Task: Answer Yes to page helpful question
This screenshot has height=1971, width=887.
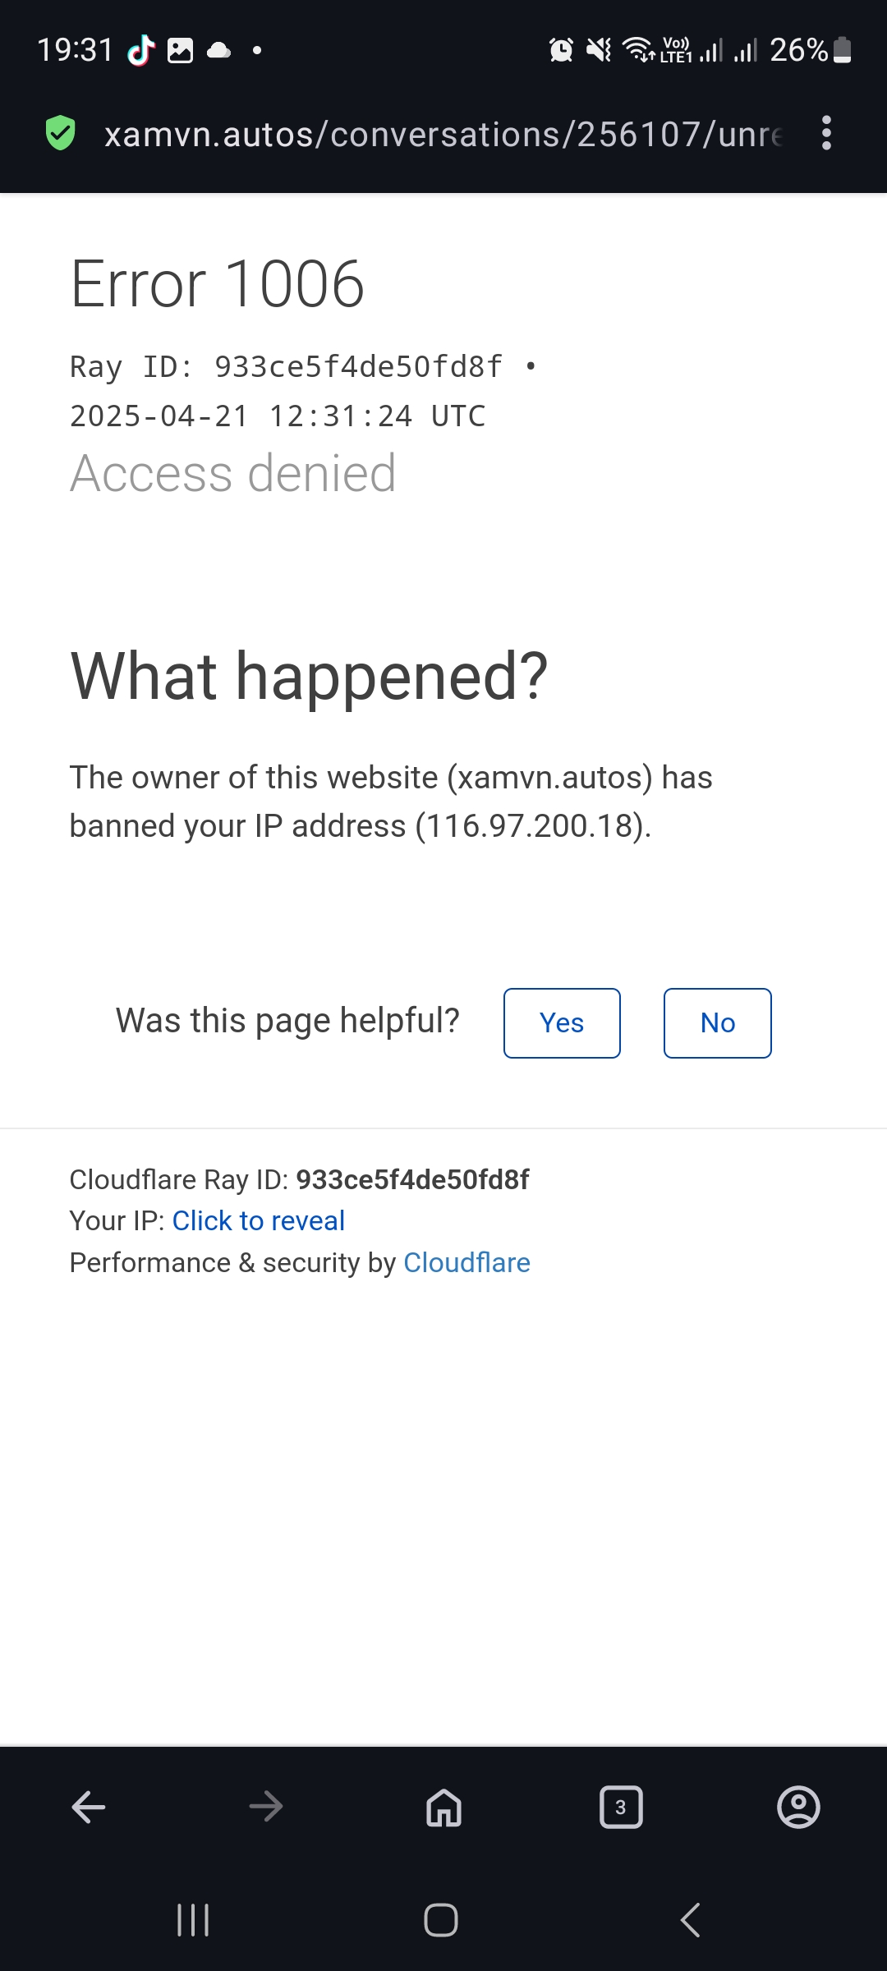Action: pyautogui.click(x=562, y=1023)
